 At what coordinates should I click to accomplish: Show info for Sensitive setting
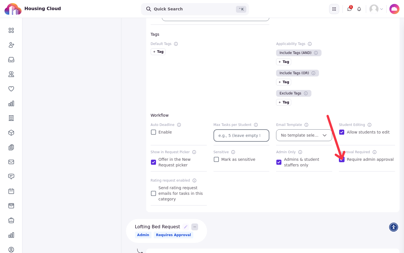coord(233,152)
